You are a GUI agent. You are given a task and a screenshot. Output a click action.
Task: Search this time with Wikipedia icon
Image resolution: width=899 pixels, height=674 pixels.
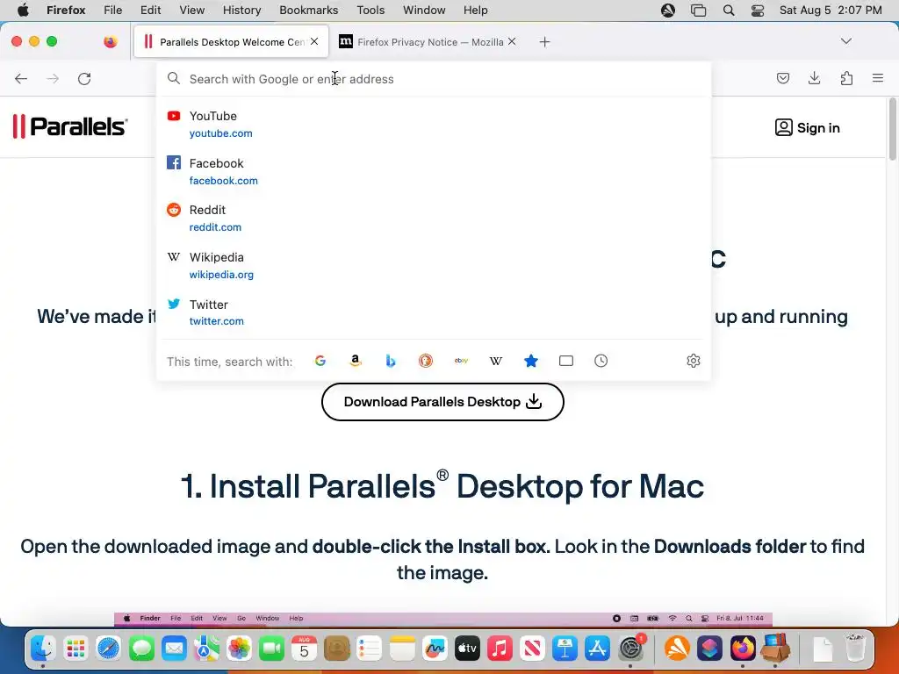tap(496, 361)
